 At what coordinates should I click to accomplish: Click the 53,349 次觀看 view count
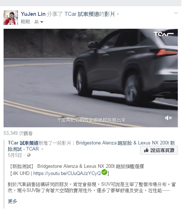pyautogui.click(x=18, y=133)
